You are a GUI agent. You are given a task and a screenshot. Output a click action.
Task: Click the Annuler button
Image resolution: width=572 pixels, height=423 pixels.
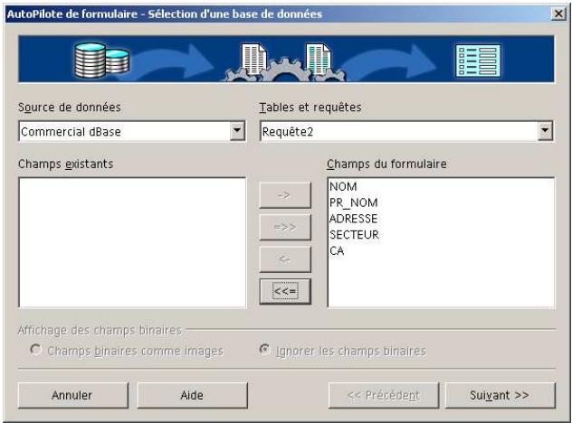(73, 395)
